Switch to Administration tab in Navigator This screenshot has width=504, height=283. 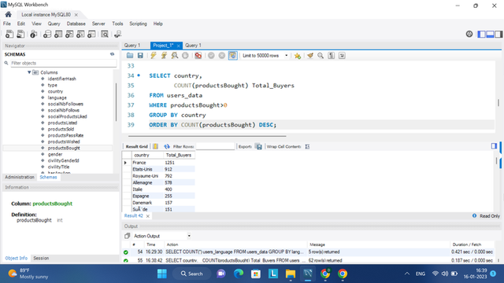point(20,177)
